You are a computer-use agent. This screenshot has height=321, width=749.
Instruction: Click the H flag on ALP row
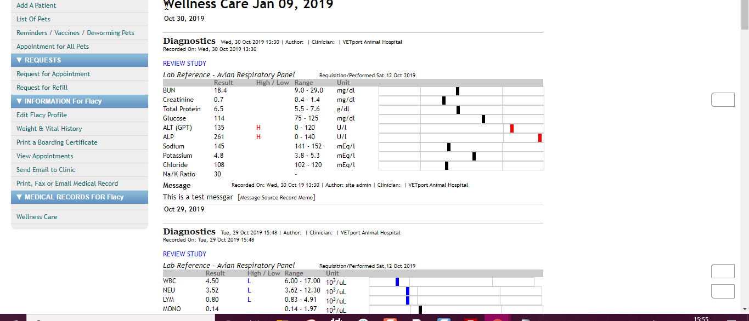click(x=258, y=137)
